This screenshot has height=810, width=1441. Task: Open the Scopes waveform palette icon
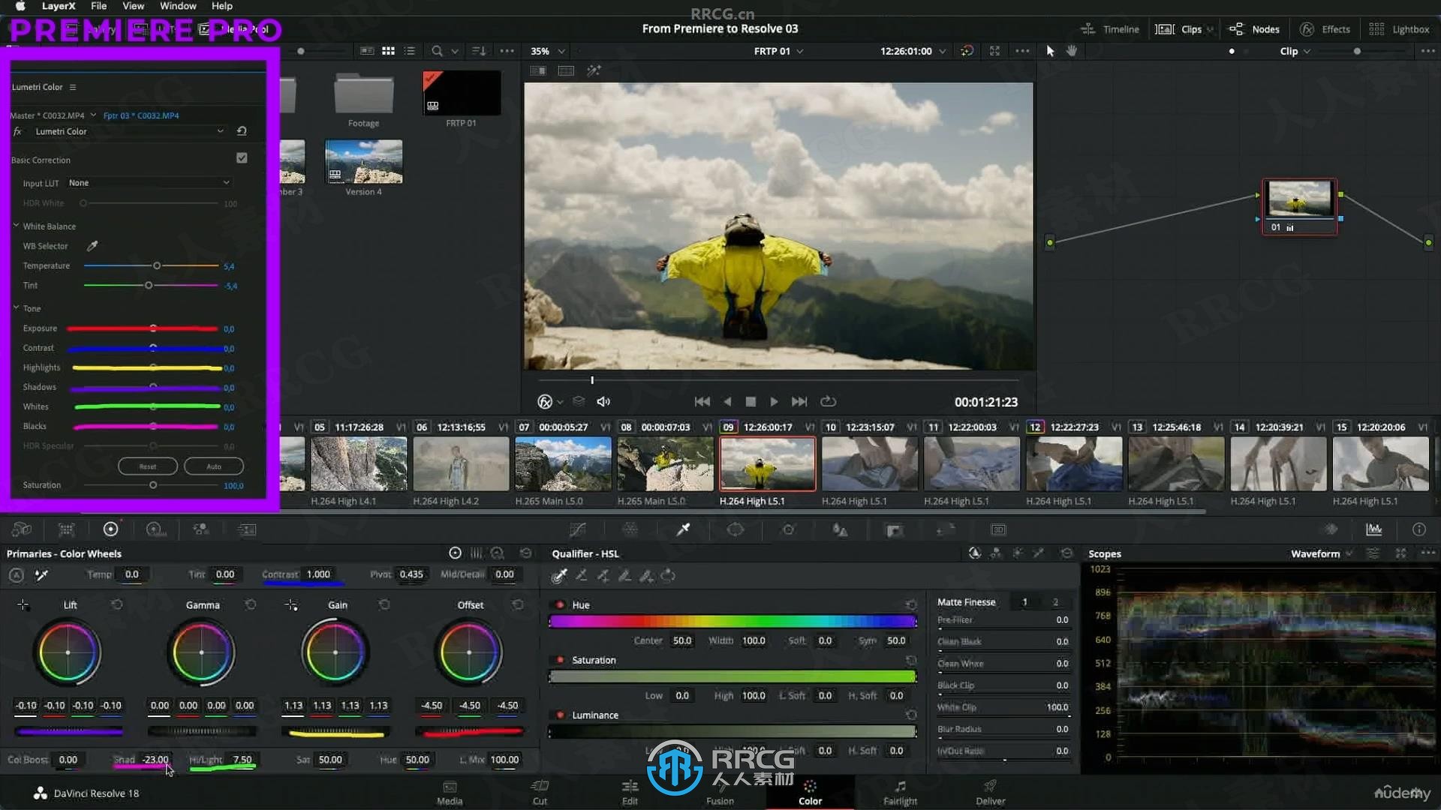click(1373, 529)
